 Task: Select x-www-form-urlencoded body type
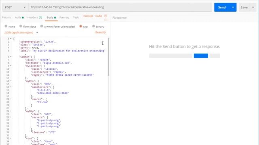click(42, 26)
